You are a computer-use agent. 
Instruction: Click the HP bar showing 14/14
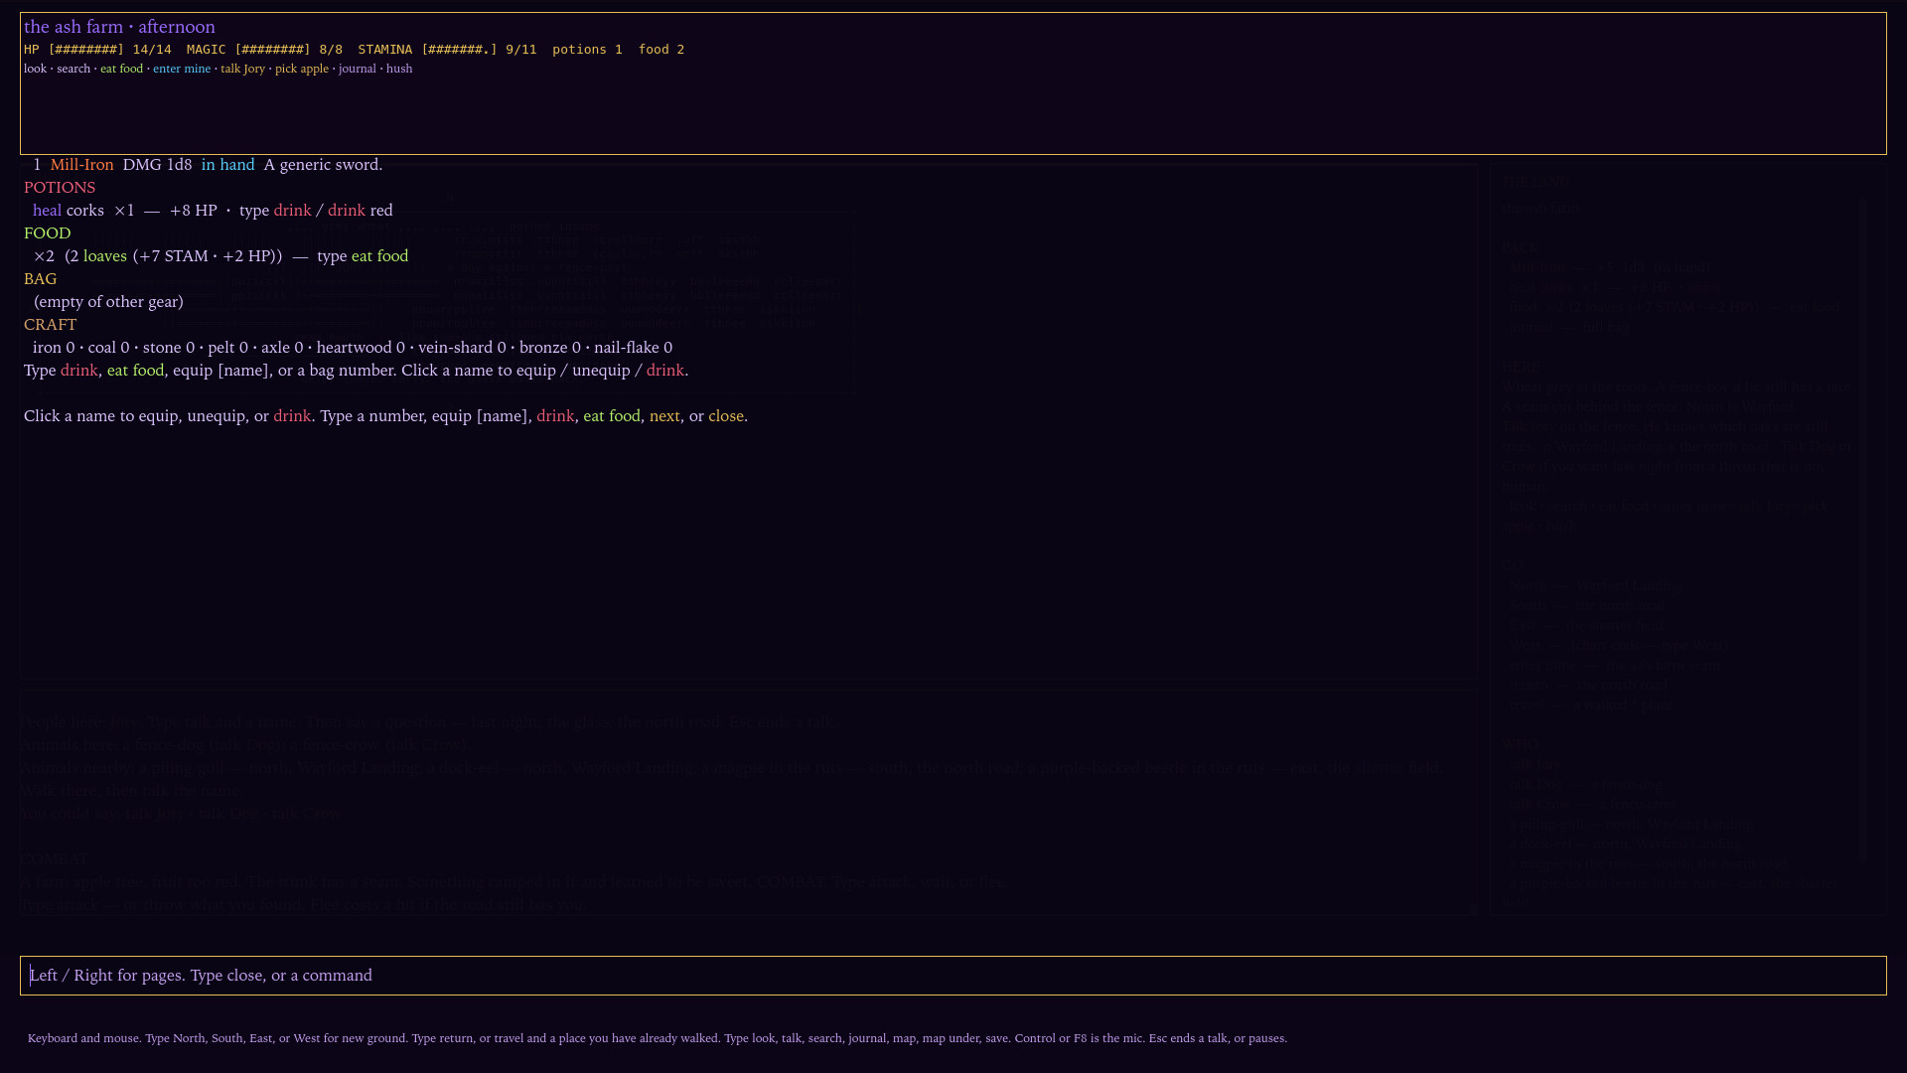point(97,50)
